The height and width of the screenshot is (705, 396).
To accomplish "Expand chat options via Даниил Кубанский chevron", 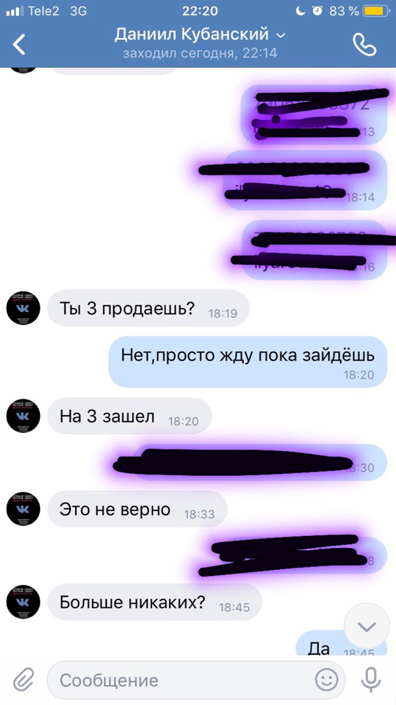I will coord(281,35).
